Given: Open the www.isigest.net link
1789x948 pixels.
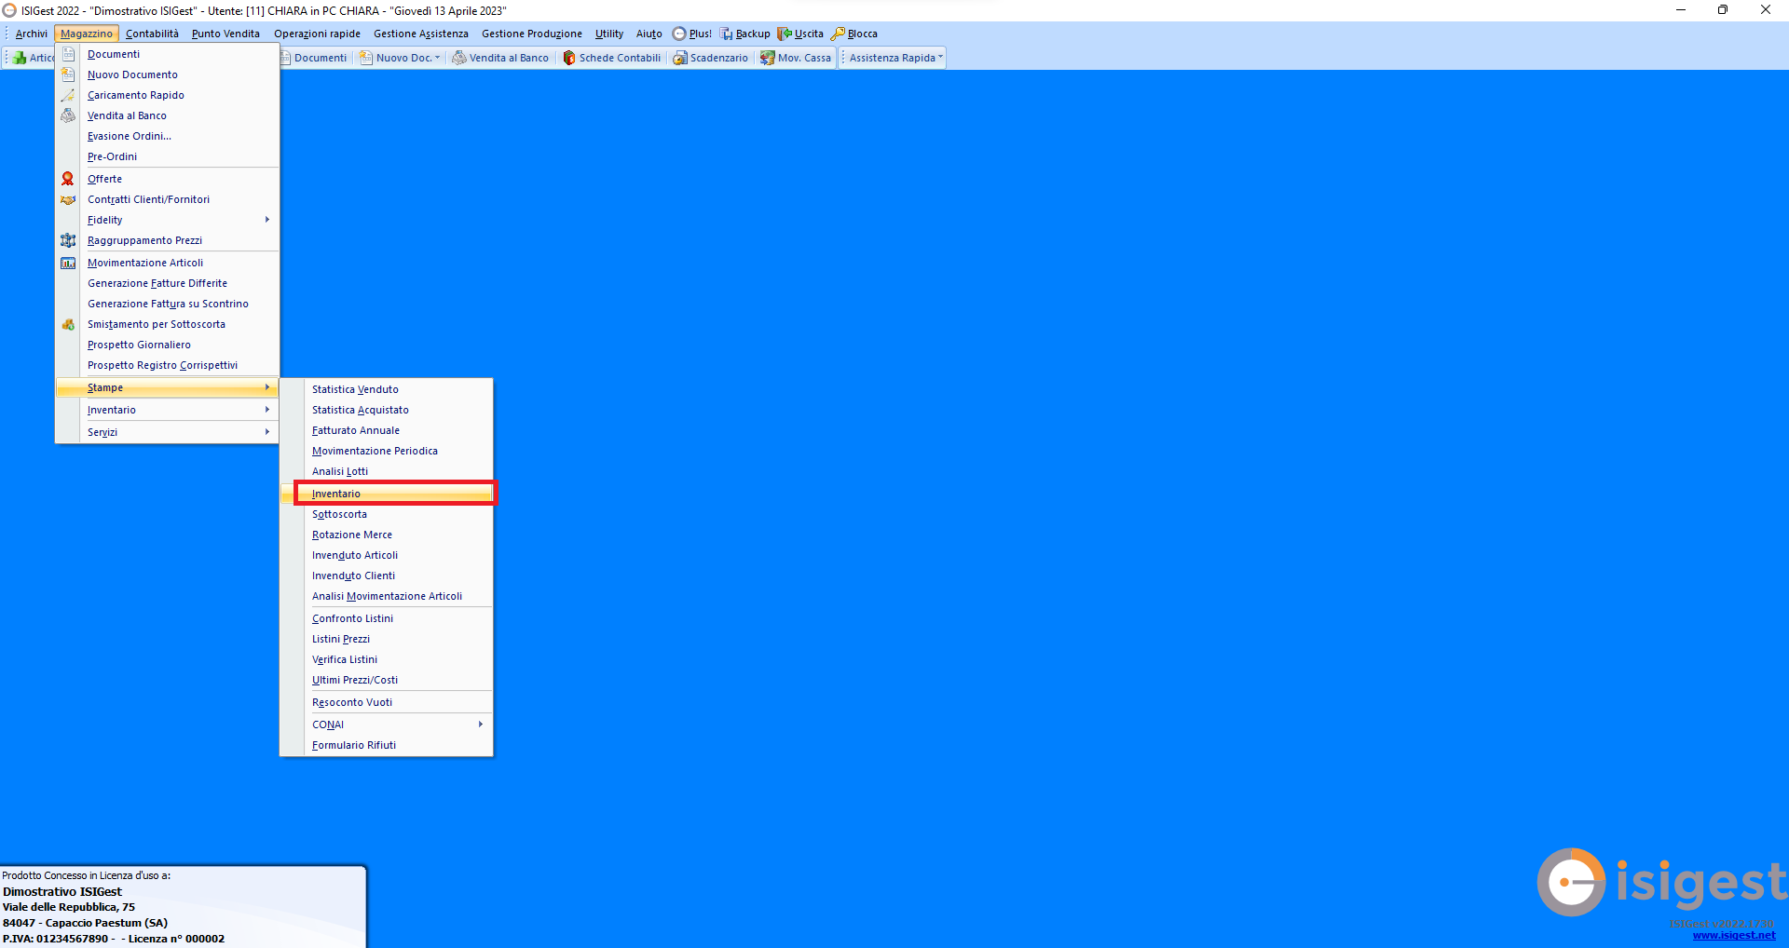Looking at the screenshot, I should 1733,935.
